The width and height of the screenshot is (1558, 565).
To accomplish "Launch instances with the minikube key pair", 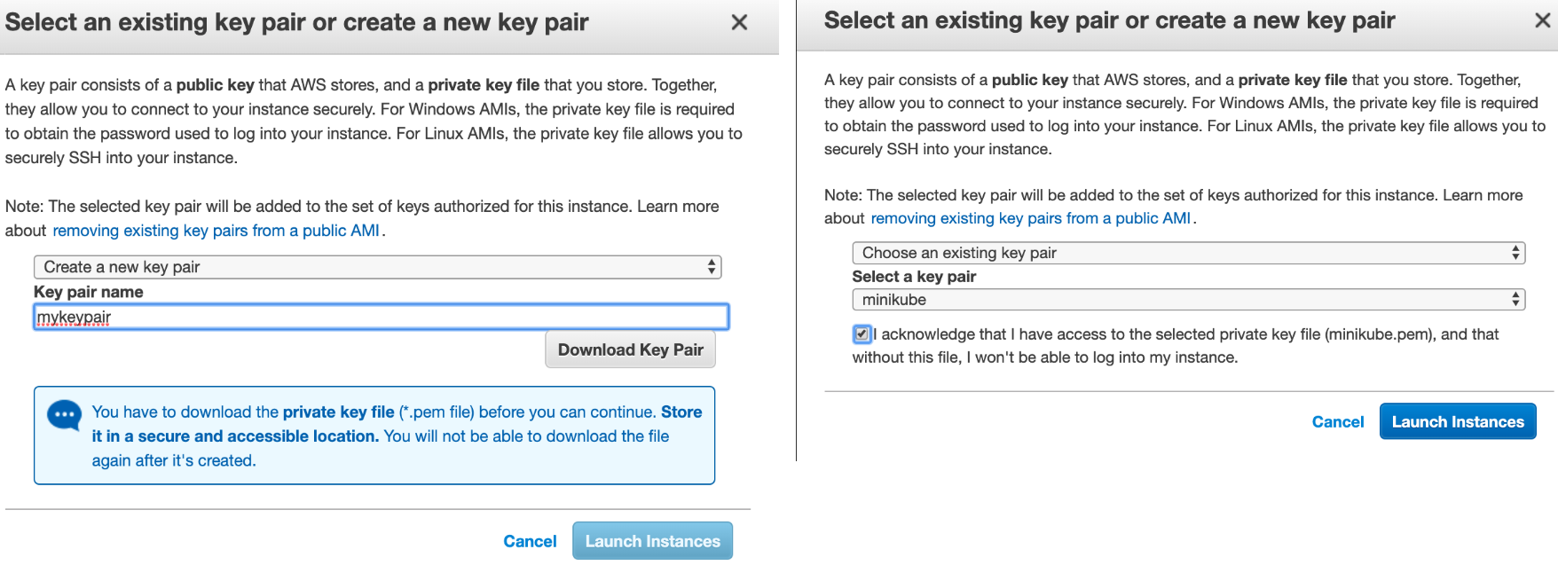I will pos(1458,421).
